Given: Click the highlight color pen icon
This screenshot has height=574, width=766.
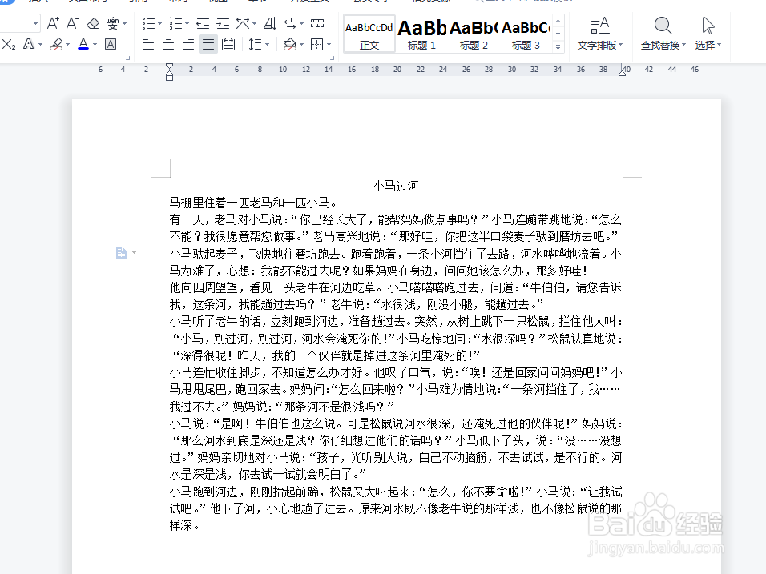Looking at the screenshot, I should pyautogui.click(x=56, y=44).
